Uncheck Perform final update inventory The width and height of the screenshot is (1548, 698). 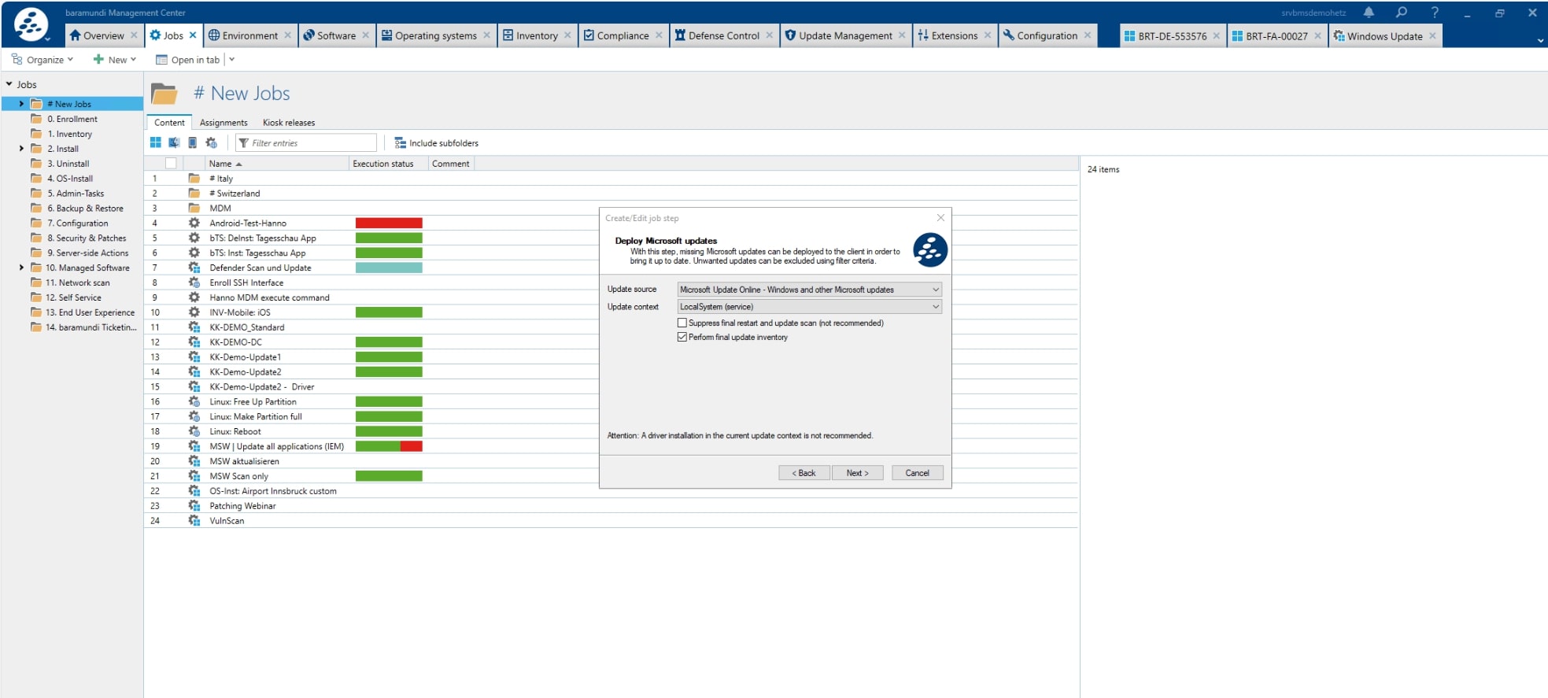[x=682, y=337]
